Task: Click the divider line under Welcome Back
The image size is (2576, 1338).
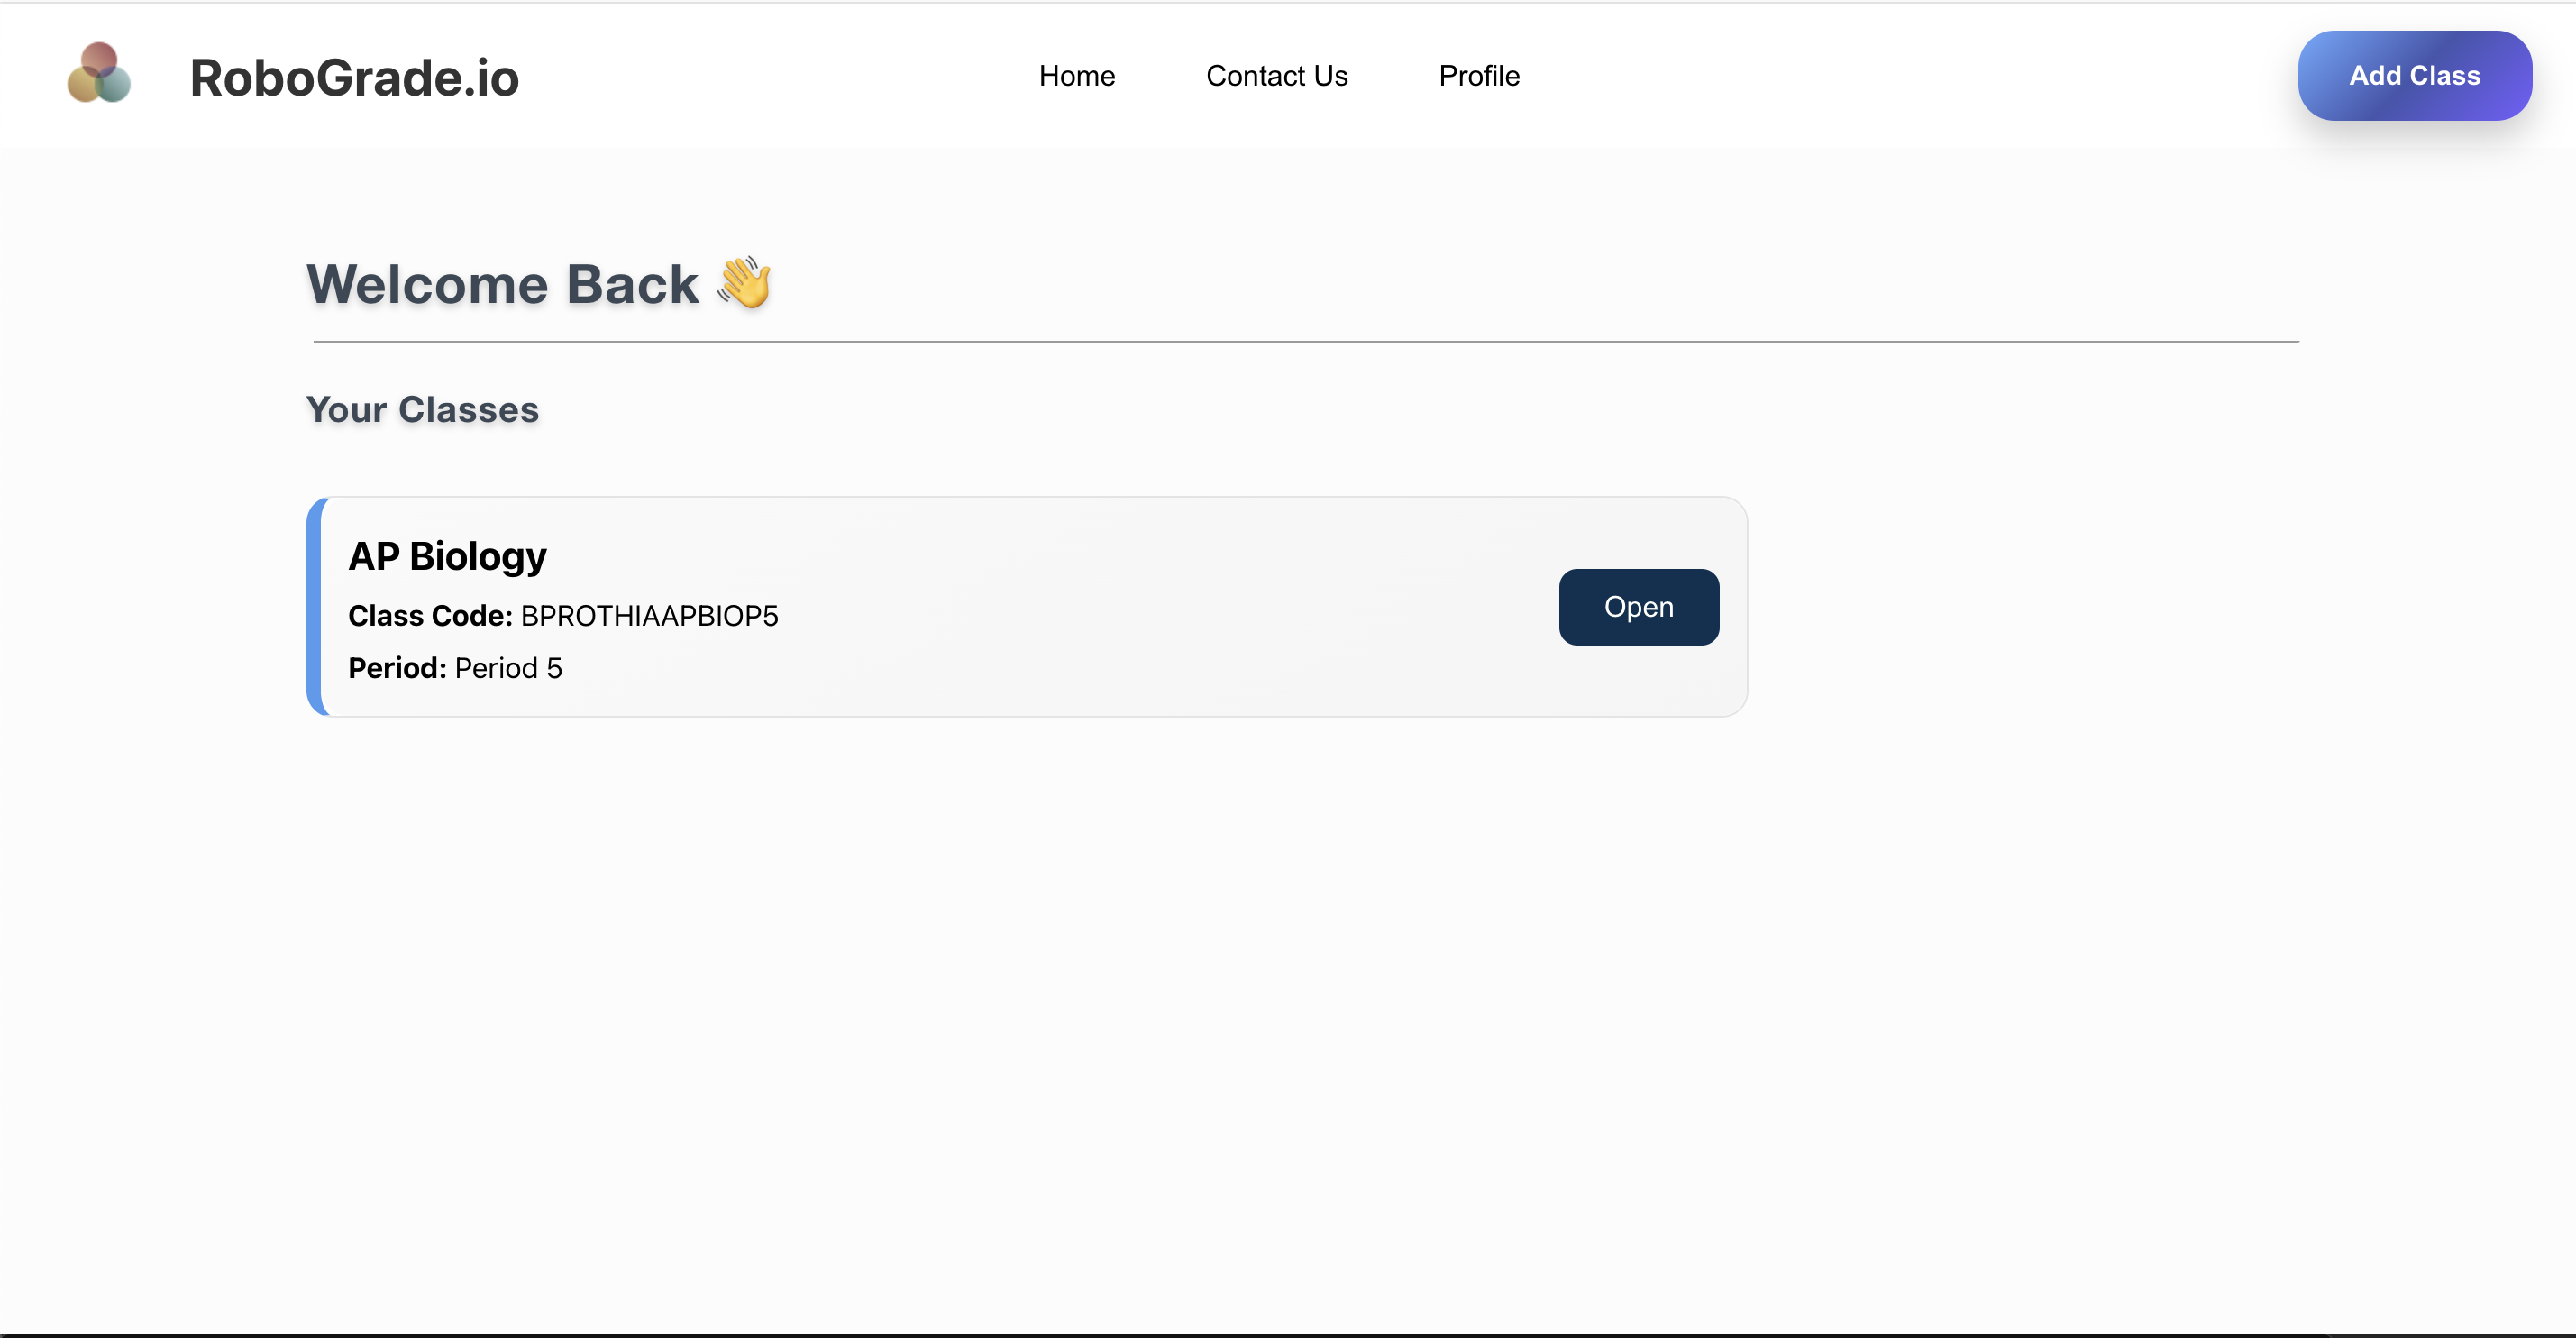Action: pyautogui.click(x=1305, y=342)
